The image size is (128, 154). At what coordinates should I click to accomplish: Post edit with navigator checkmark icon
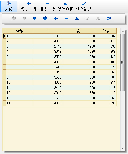point(88,18)
